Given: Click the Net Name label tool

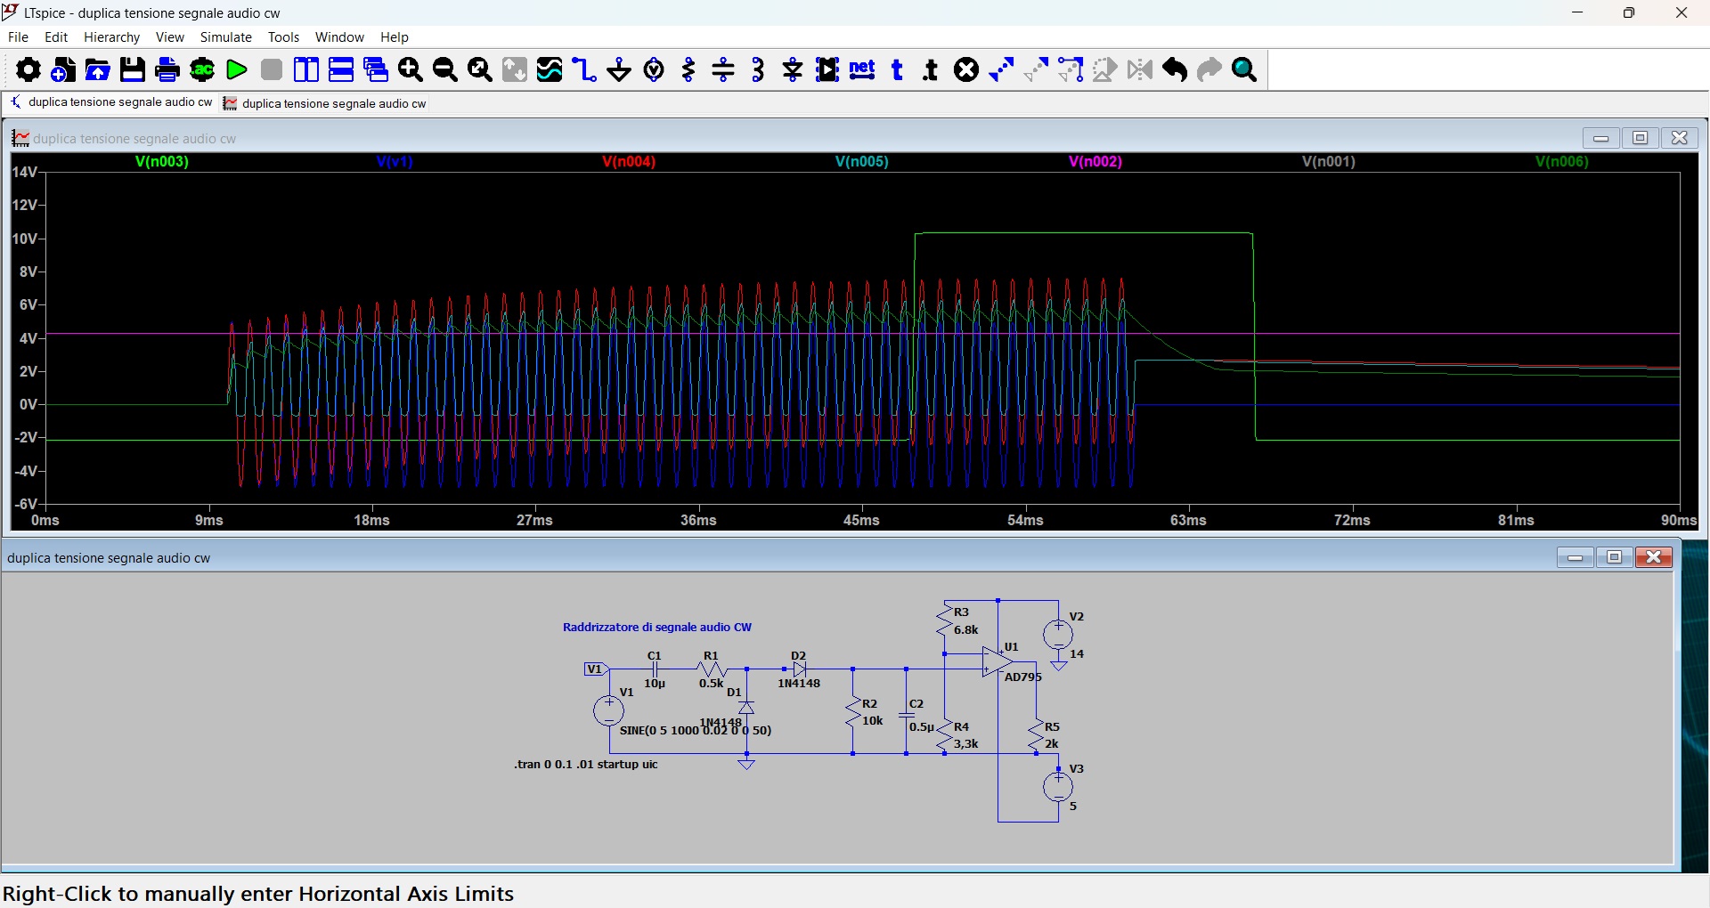Looking at the screenshot, I should coord(862,69).
